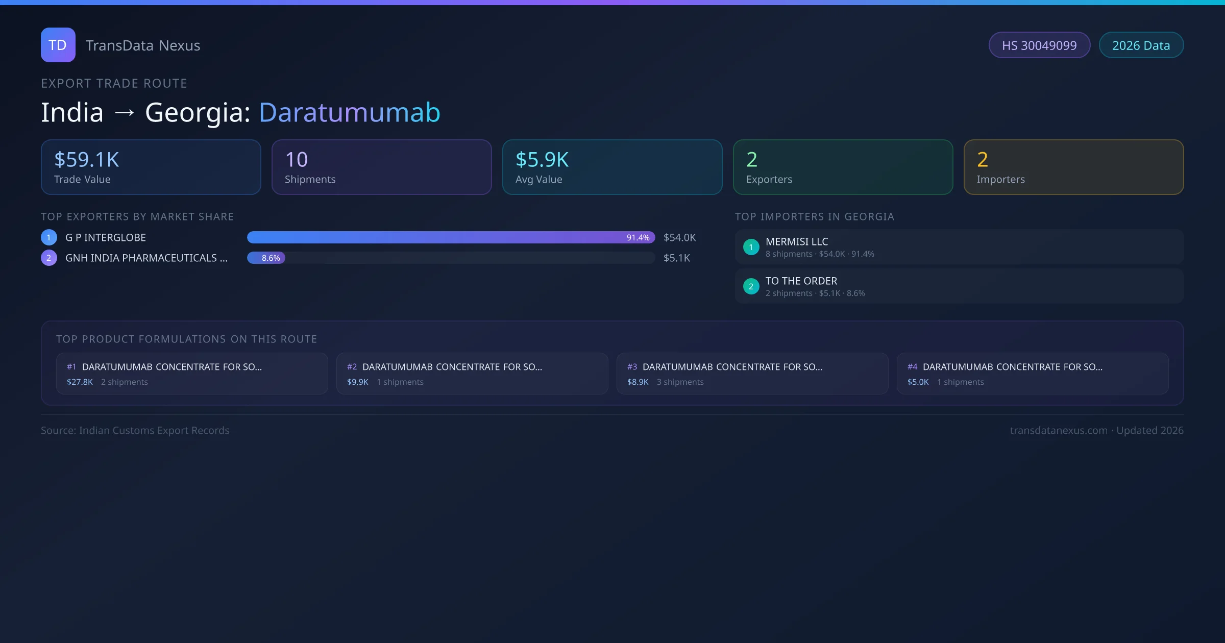Click the rank badge for GNH INDIA PHARMACEUTICALS

click(48, 258)
